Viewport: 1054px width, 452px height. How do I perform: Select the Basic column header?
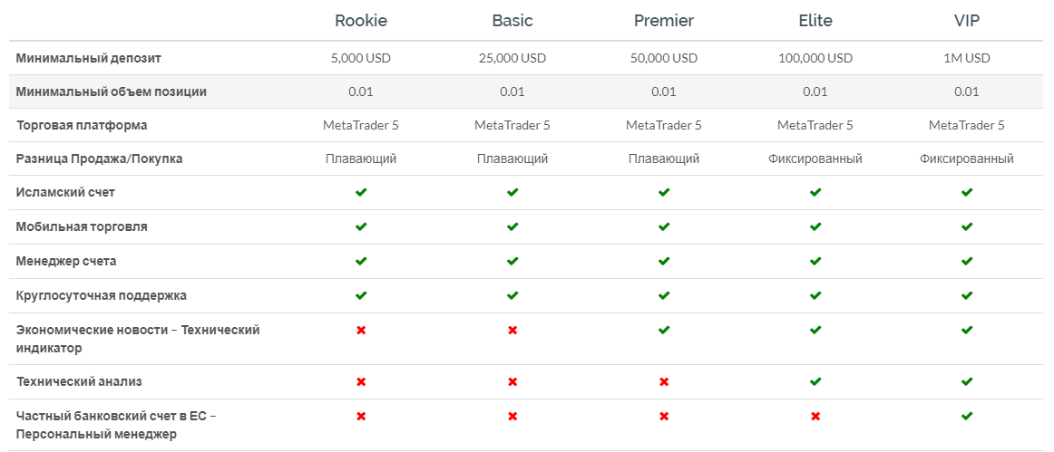pyautogui.click(x=512, y=21)
